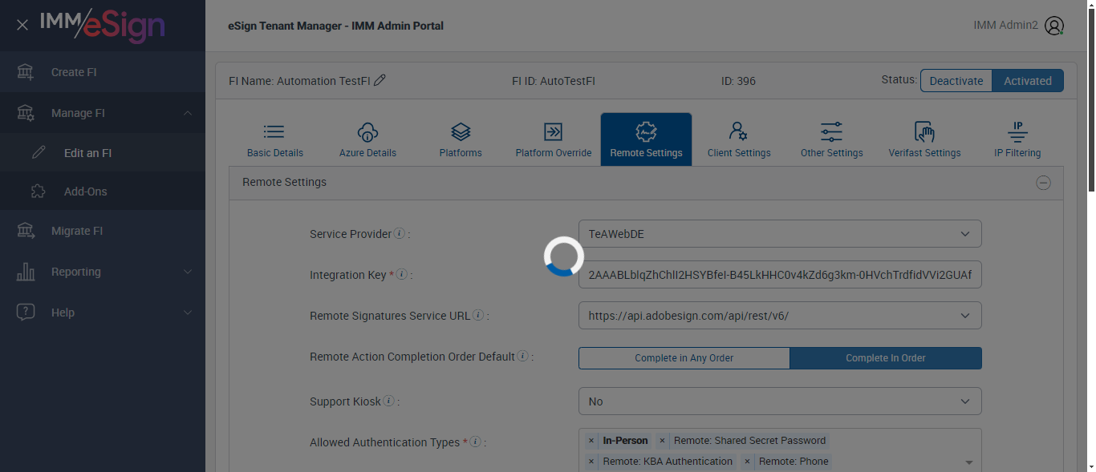This screenshot has width=1096, height=472.
Task: Open the Support Kiosk dropdown
Action: (780, 401)
